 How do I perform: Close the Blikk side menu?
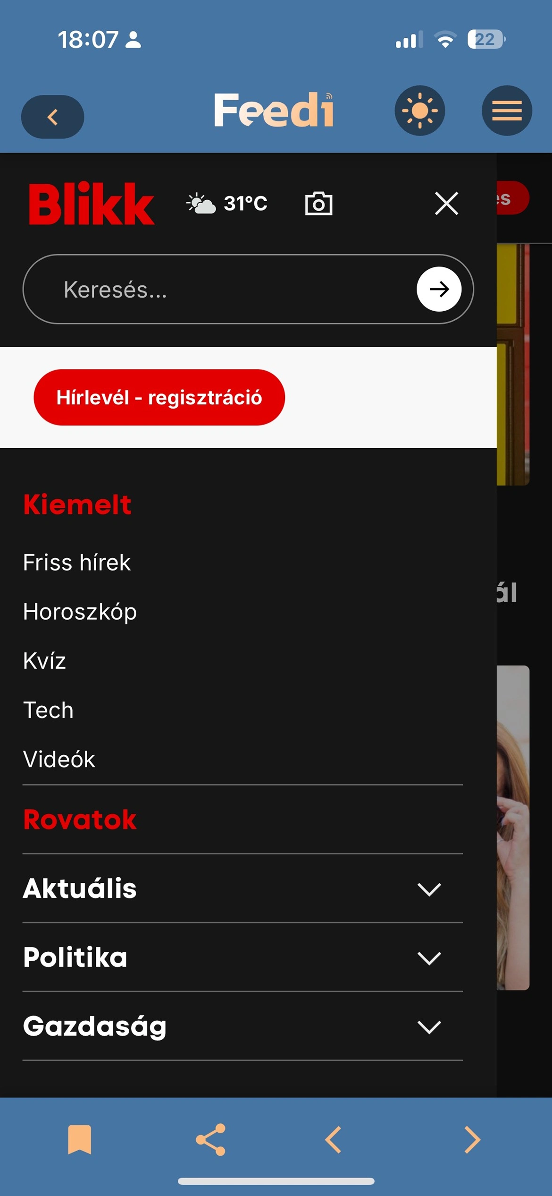click(x=446, y=204)
